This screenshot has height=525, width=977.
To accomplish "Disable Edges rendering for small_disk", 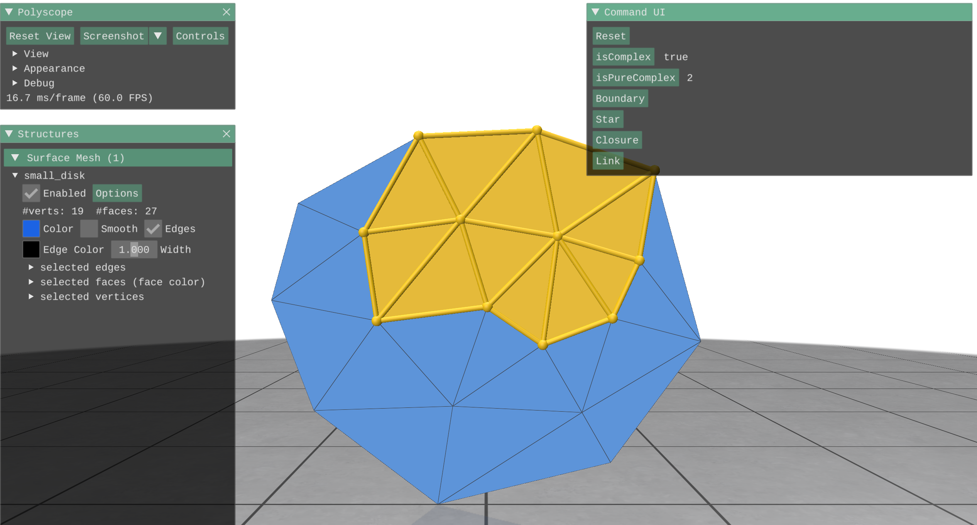I will tap(153, 229).
